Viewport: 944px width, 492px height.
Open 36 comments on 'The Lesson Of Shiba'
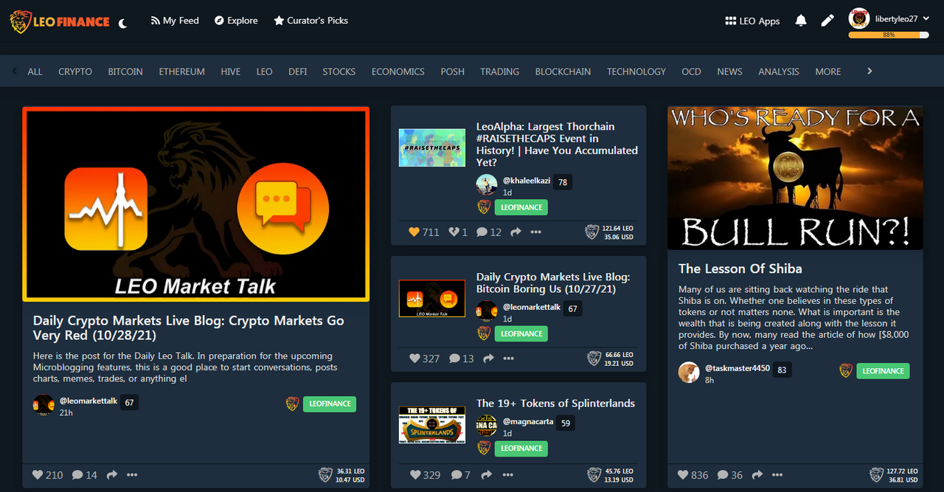pos(730,474)
